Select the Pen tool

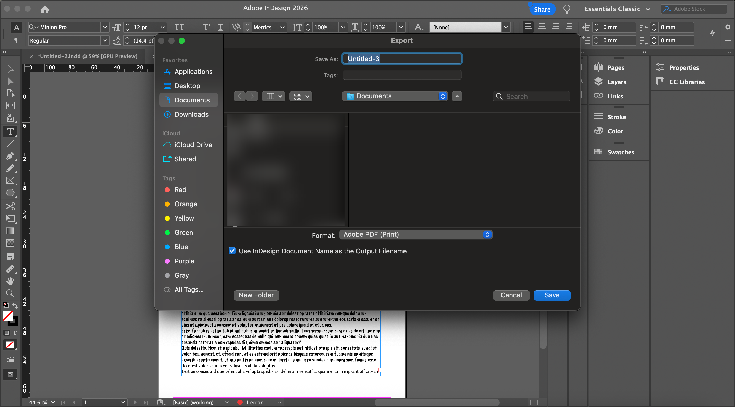[10, 156]
